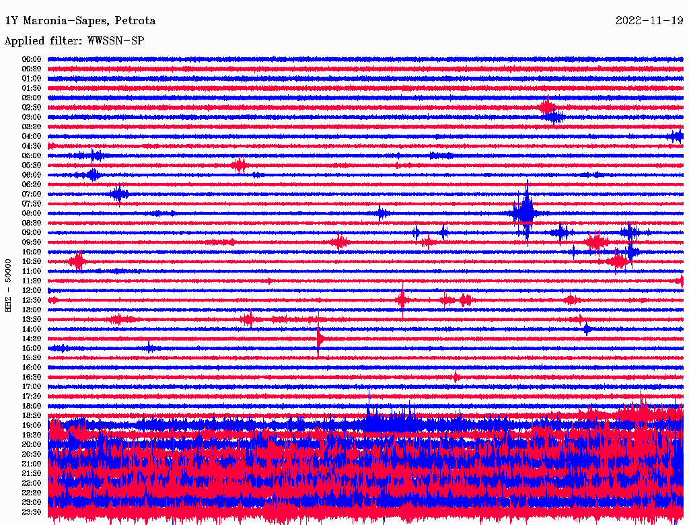Select the 00:00 time label

click(32, 59)
